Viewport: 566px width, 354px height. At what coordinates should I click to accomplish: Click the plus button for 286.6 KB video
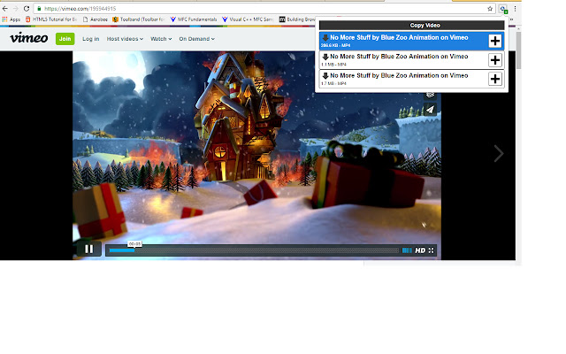click(x=495, y=41)
